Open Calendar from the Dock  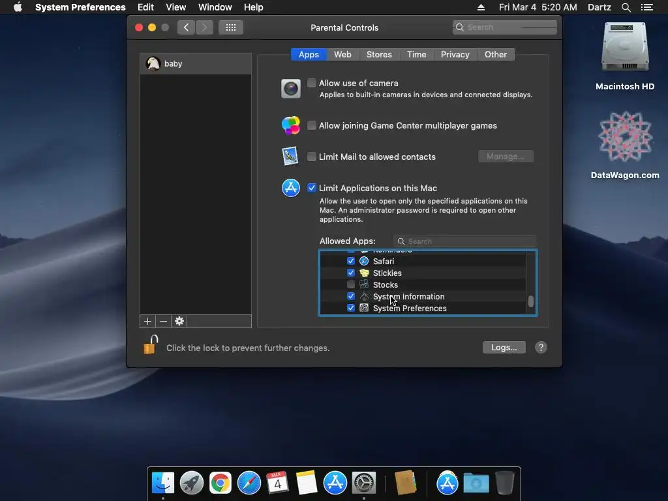pyautogui.click(x=277, y=483)
